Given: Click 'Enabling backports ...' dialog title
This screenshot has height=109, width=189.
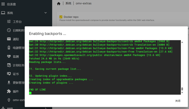Looking at the screenshot, I should click(48, 34).
